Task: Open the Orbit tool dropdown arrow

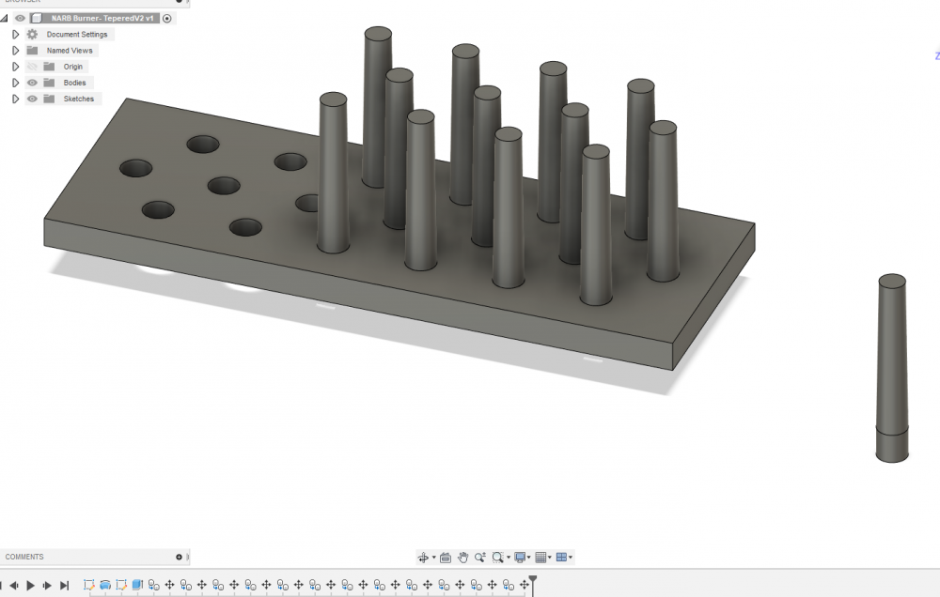Action: click(434, 558)
